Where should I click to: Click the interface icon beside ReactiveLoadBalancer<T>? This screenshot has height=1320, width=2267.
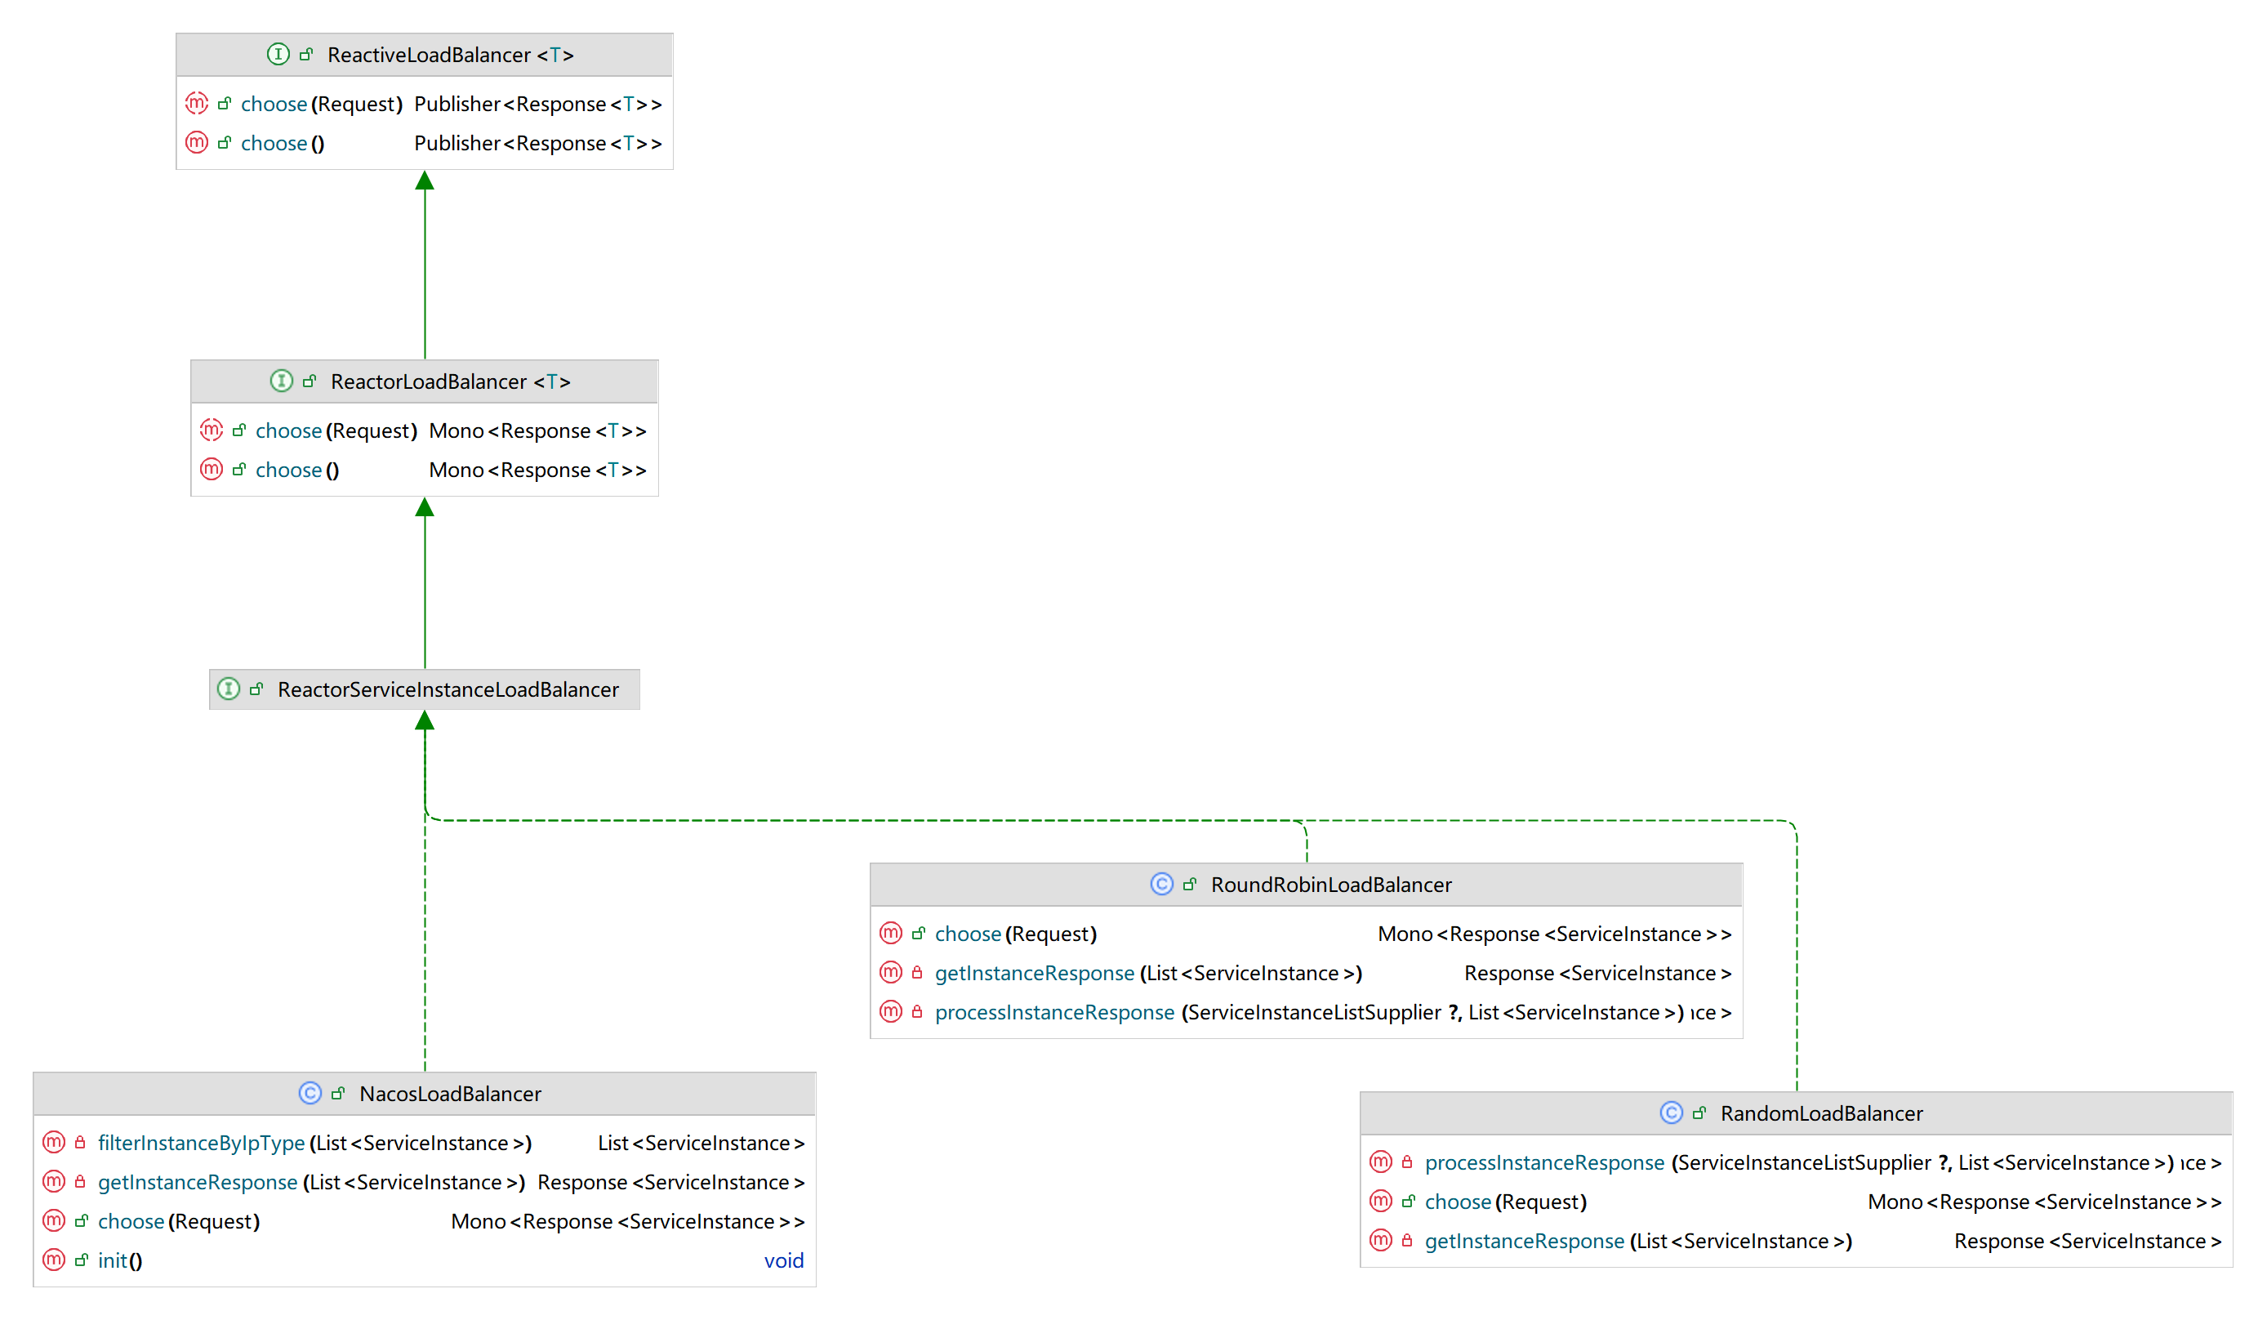point(278,54)
